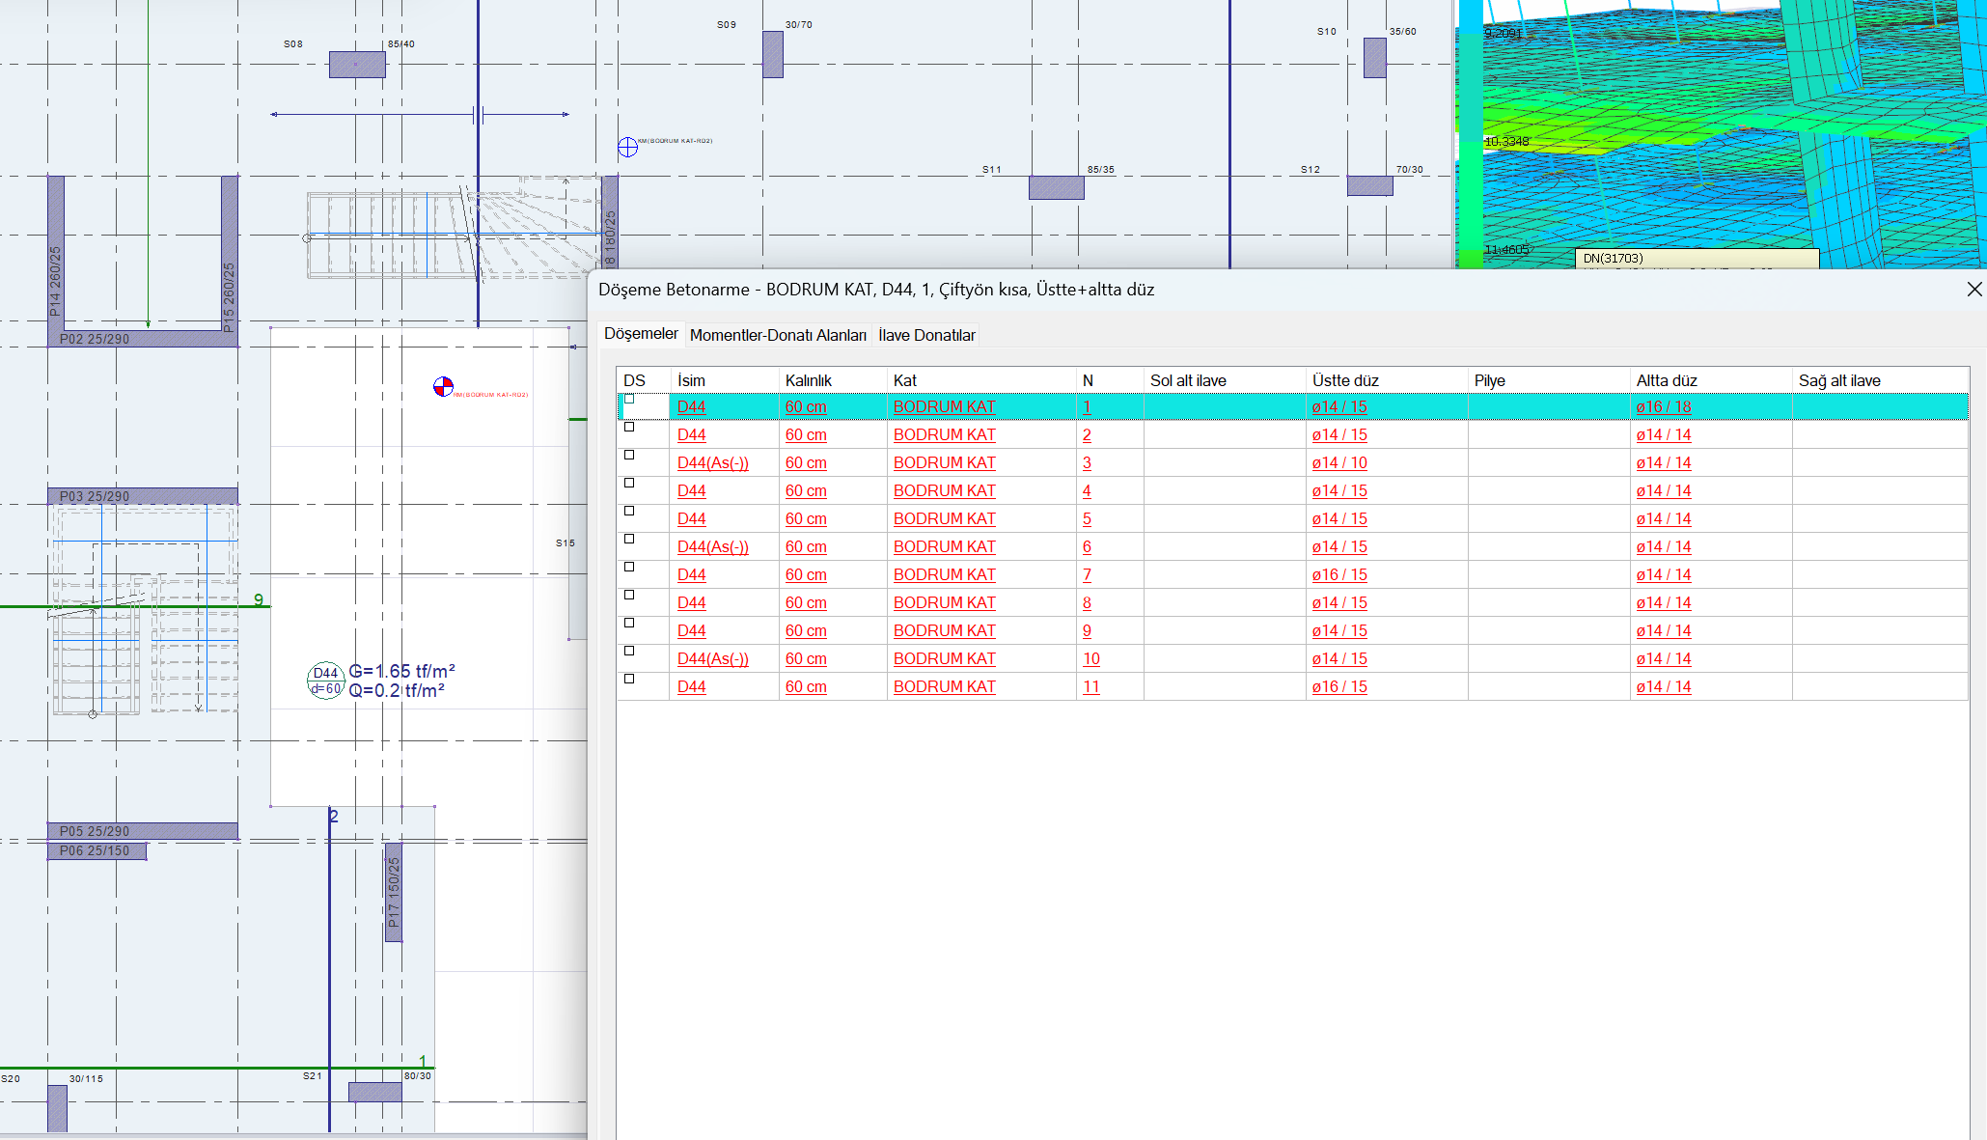Click the G=1.65 tf/m² load label

point(401,671)
